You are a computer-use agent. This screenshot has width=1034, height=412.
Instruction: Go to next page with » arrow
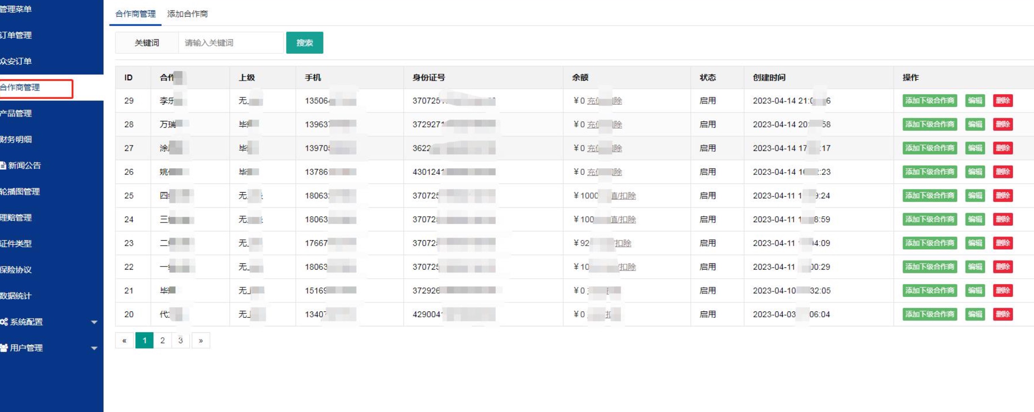tap(201, 340)
